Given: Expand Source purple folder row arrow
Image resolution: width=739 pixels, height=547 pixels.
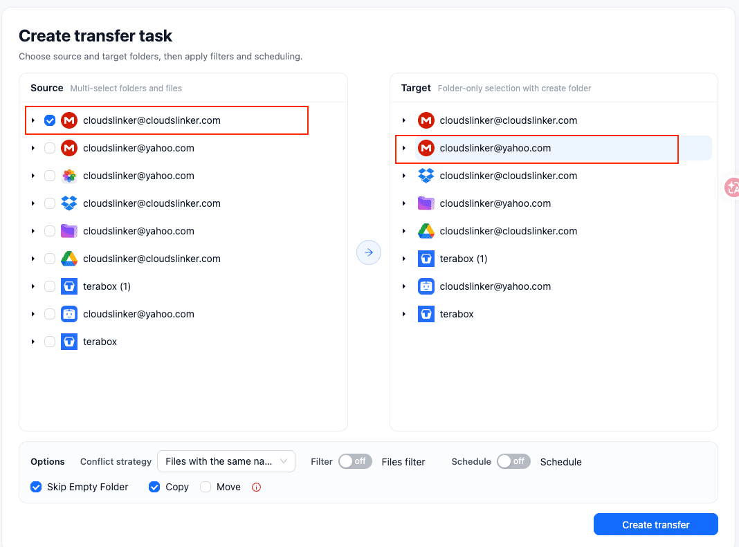Looking at the screenshot, I should (33, 231).
